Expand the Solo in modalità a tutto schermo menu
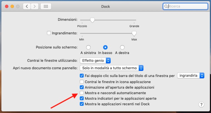 click(x=111, y=68)
